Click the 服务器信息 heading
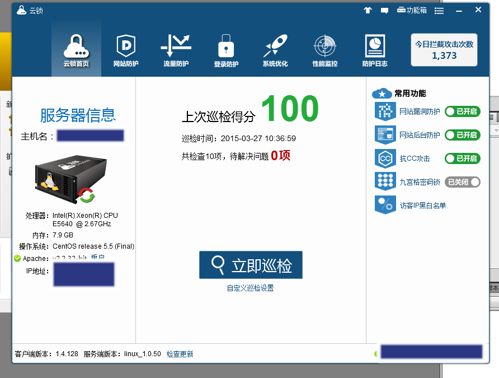 78,115
